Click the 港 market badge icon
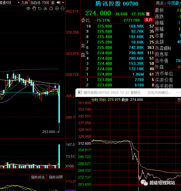 coord(148,14)
